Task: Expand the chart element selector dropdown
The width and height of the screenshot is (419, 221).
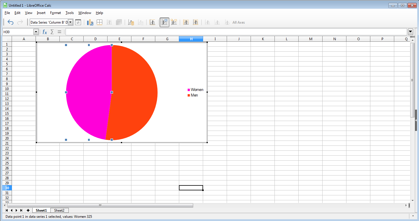Action: point(70,22)
